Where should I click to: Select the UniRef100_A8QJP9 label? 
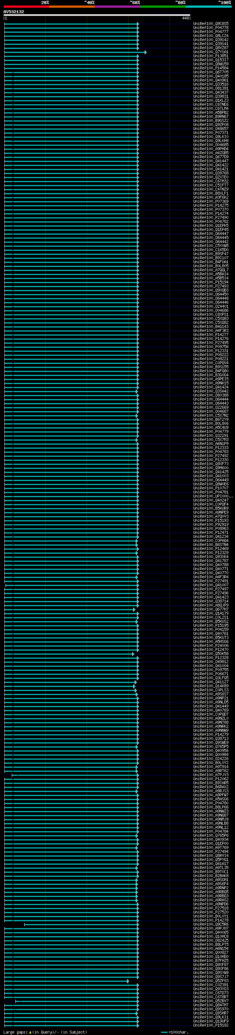[211, 605]
